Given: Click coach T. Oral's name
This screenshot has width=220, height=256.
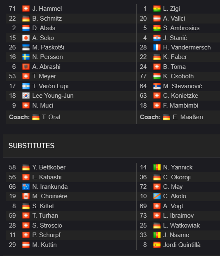Looking at the screenshot, I should (51, 117).
